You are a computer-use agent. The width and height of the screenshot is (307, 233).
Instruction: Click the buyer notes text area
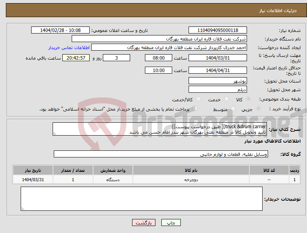pyautogui.click(x=141, y=199)
